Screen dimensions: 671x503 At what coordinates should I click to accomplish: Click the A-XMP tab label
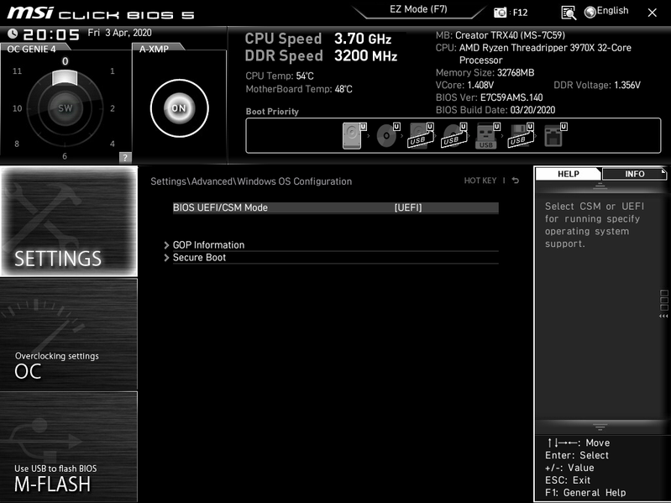[x=154, y=49]
